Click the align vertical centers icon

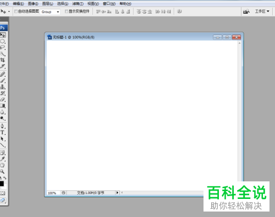click(x=104, y=12)
